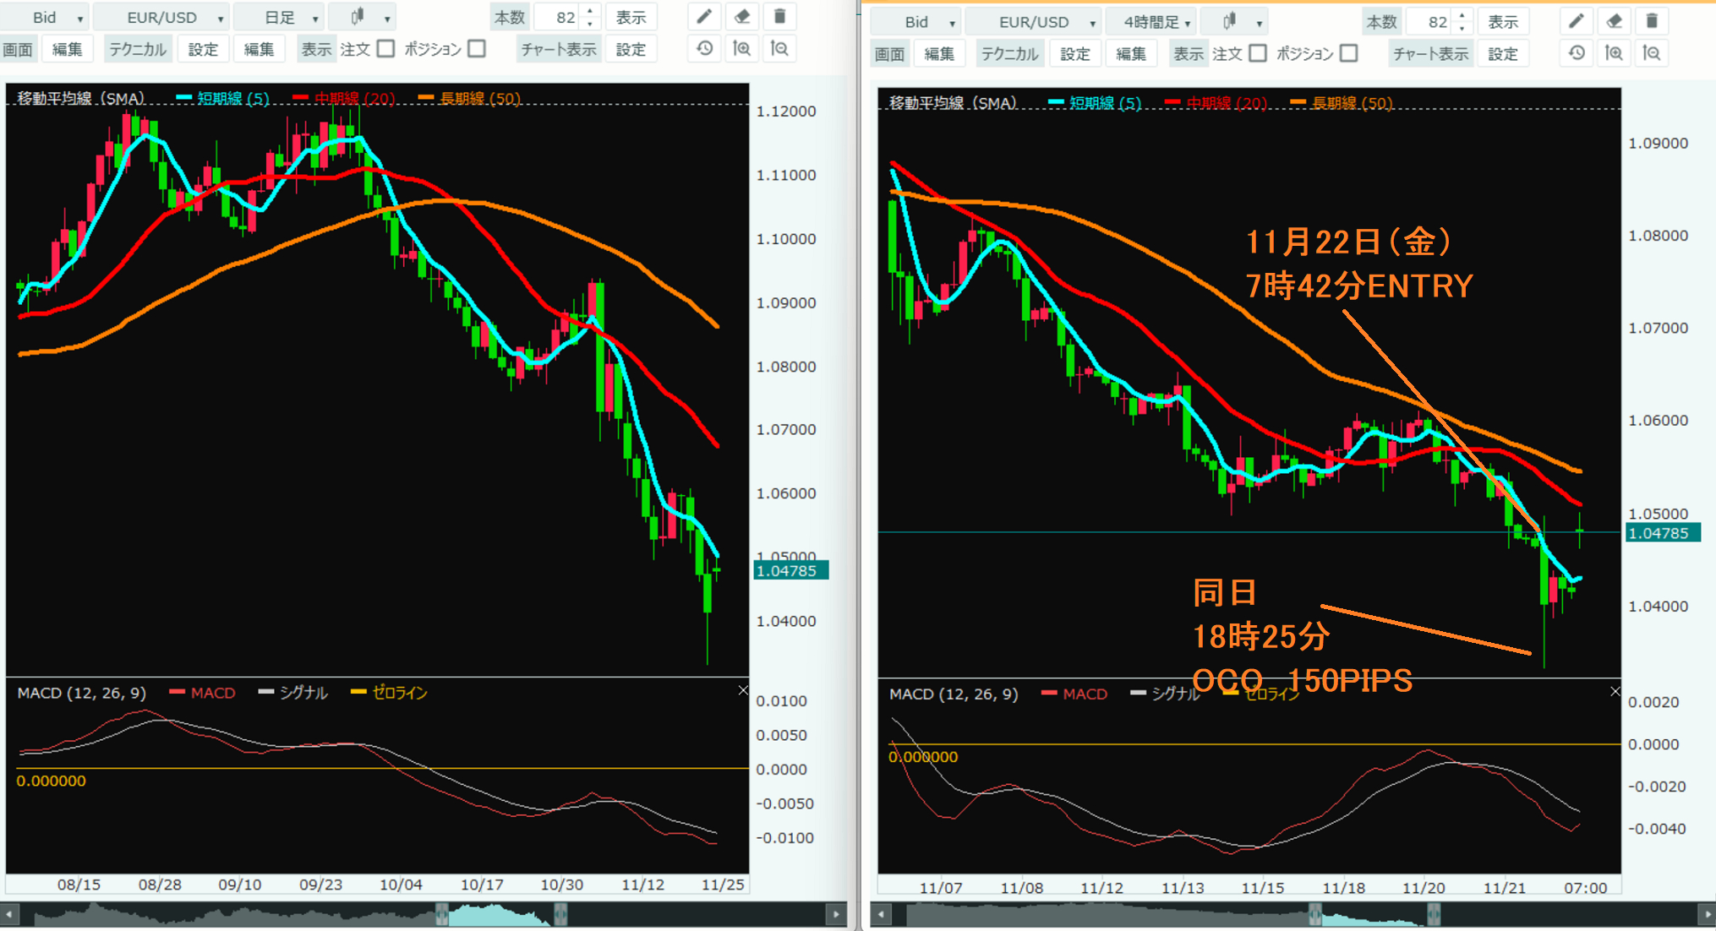Click the テクニカル label in left chart

[138, 49]
